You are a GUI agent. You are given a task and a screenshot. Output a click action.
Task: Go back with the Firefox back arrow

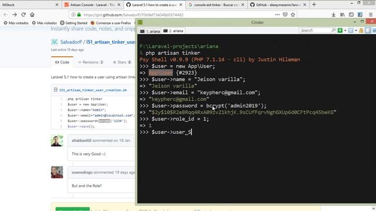click(5, 15)
